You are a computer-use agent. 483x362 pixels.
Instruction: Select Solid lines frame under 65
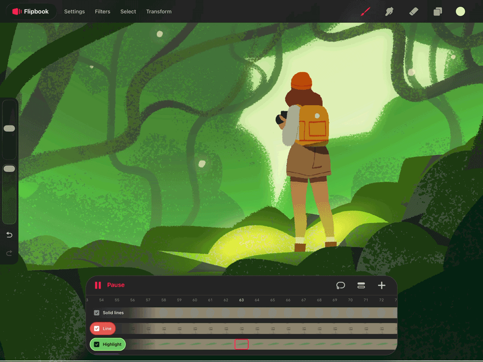coord(272,313)
